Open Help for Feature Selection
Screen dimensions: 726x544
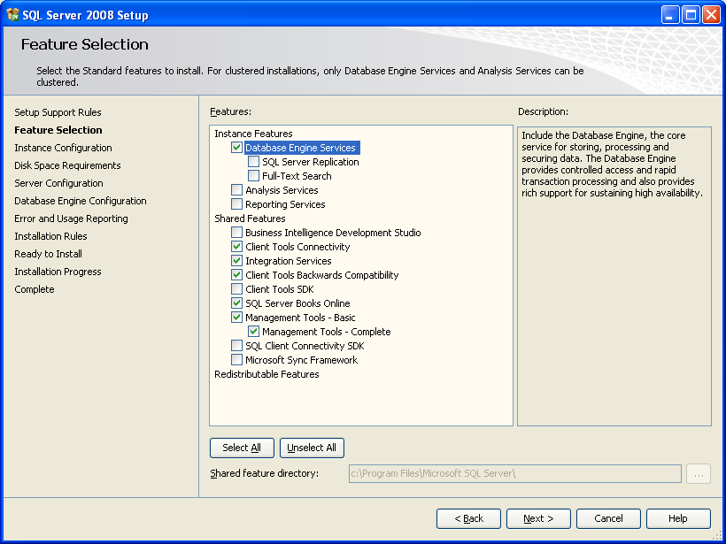[x=678, y=518]
